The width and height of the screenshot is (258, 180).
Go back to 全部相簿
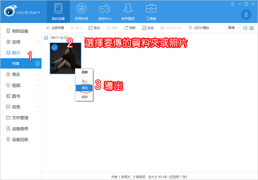[55, 28]
